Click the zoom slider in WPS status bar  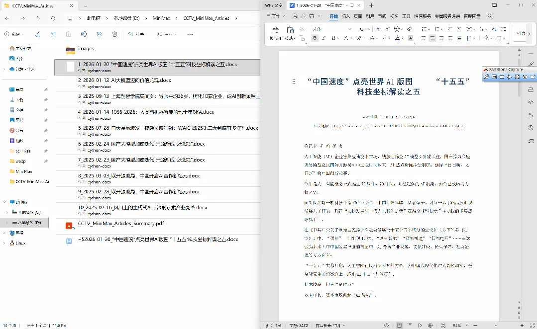tap(495, 325)
